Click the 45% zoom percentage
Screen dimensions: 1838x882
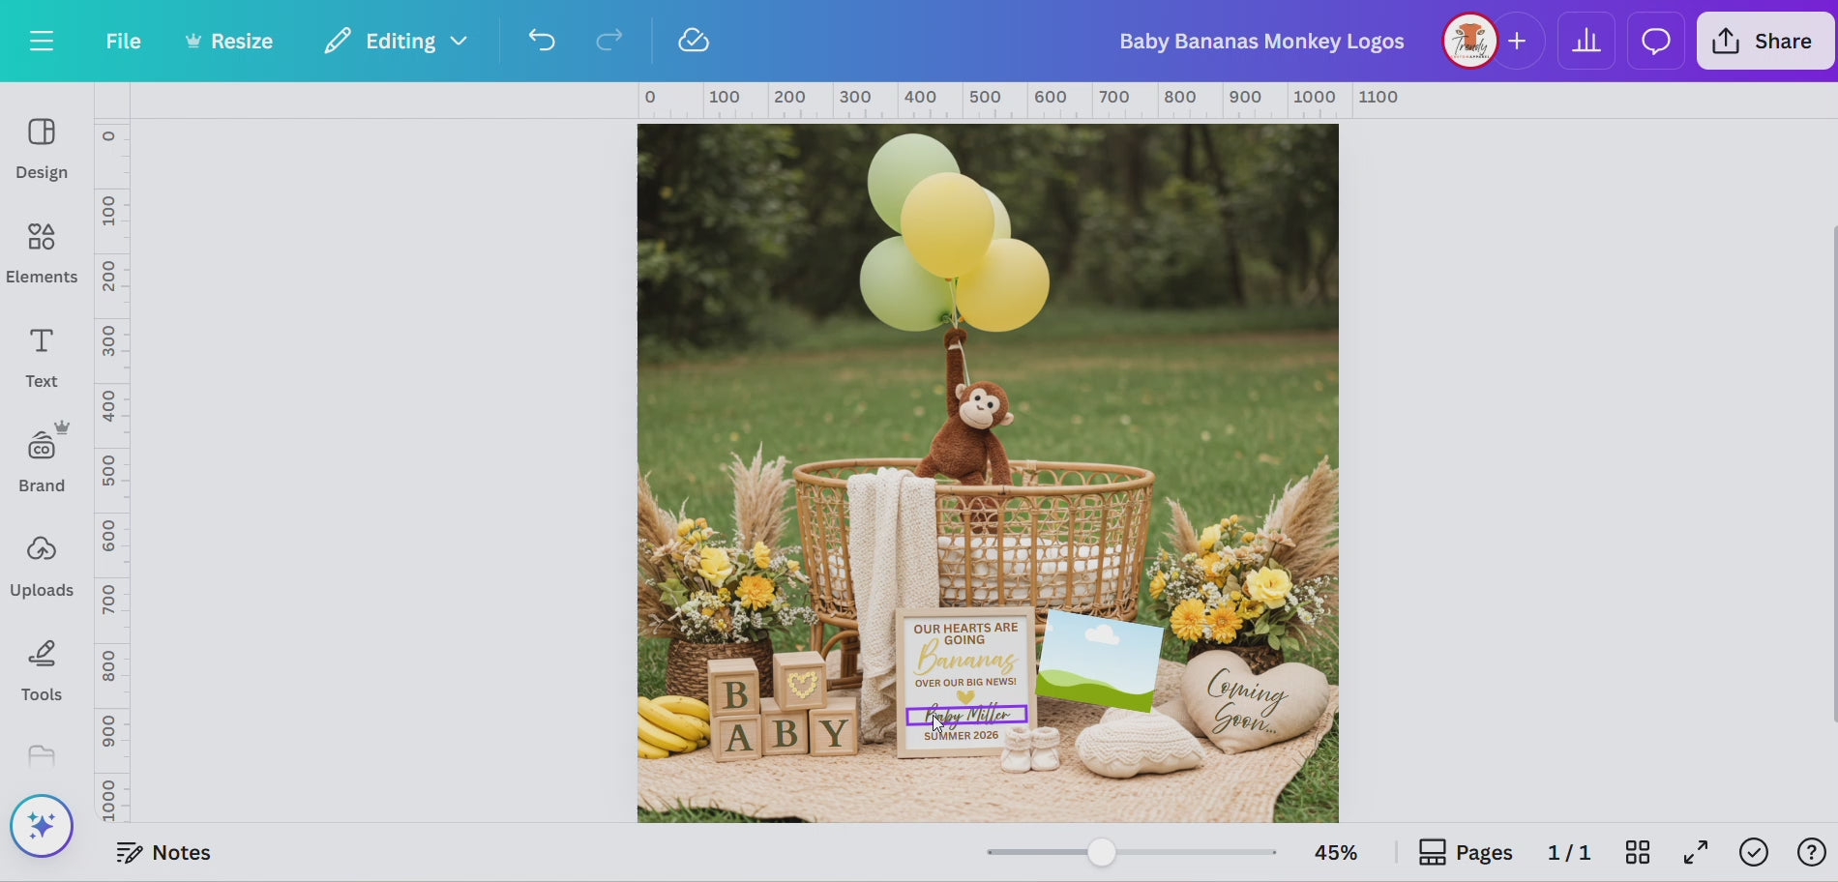[1335, 852]
